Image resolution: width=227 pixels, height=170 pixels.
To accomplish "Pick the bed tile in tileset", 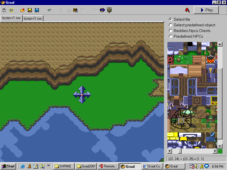I will (179, 71).
